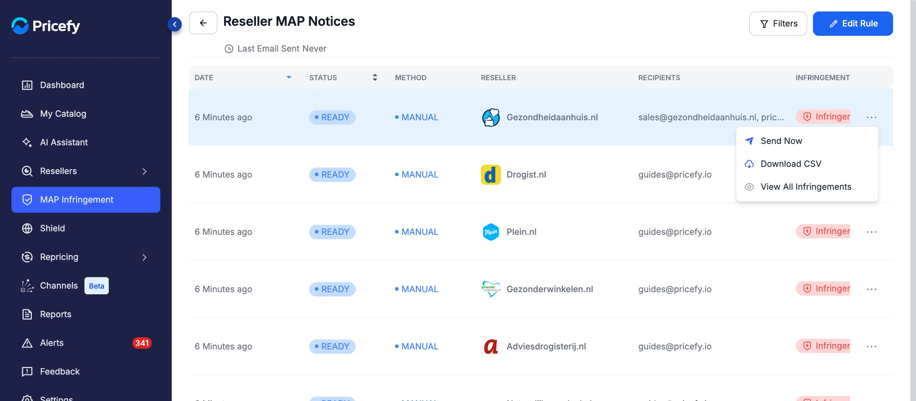The width and height of the screenshot is (916, 401).
Task: Click the Infringement badge on the Plein.nl row
Action: point(823,231)
